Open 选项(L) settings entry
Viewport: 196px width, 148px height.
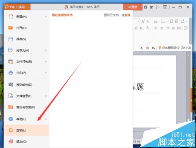27,130
